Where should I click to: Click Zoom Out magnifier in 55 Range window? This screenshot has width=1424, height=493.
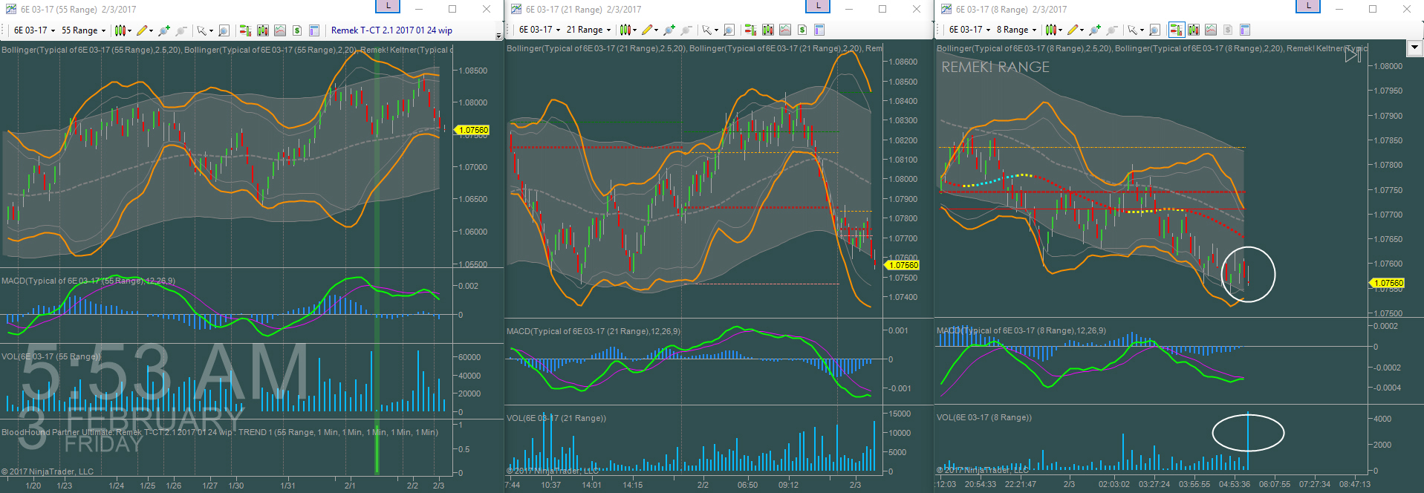point(181,30)
